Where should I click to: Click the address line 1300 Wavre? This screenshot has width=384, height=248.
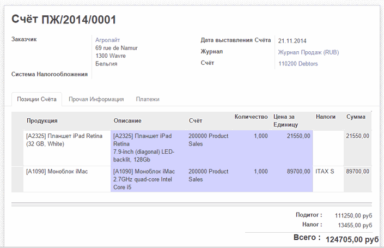[111, 56]
